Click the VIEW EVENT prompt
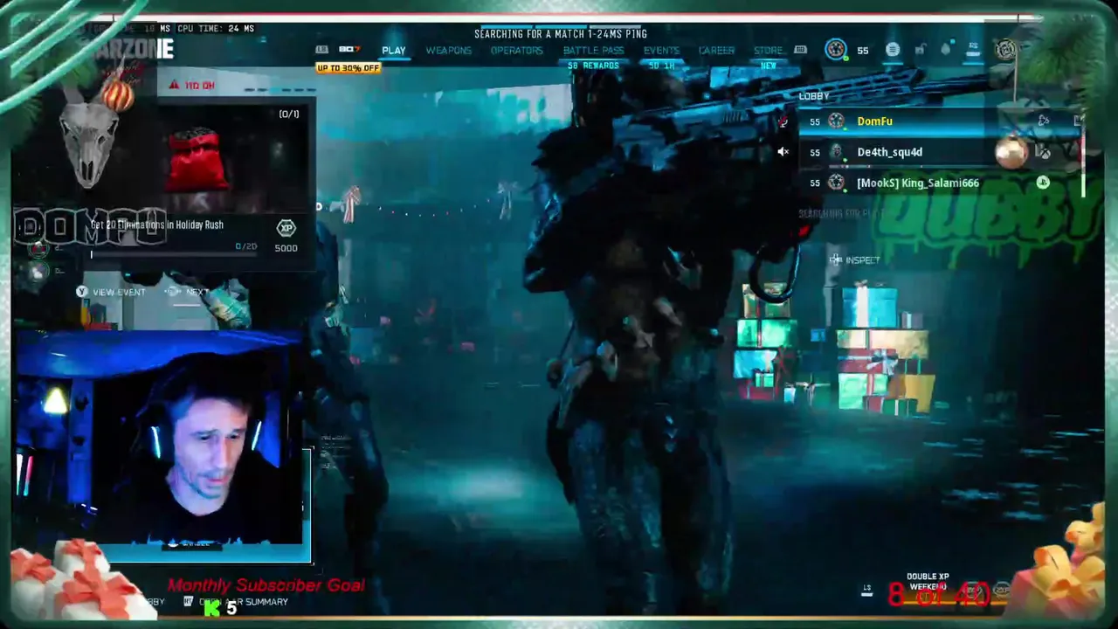Viewport: 1118px width, 629px height. coord(111,292)
